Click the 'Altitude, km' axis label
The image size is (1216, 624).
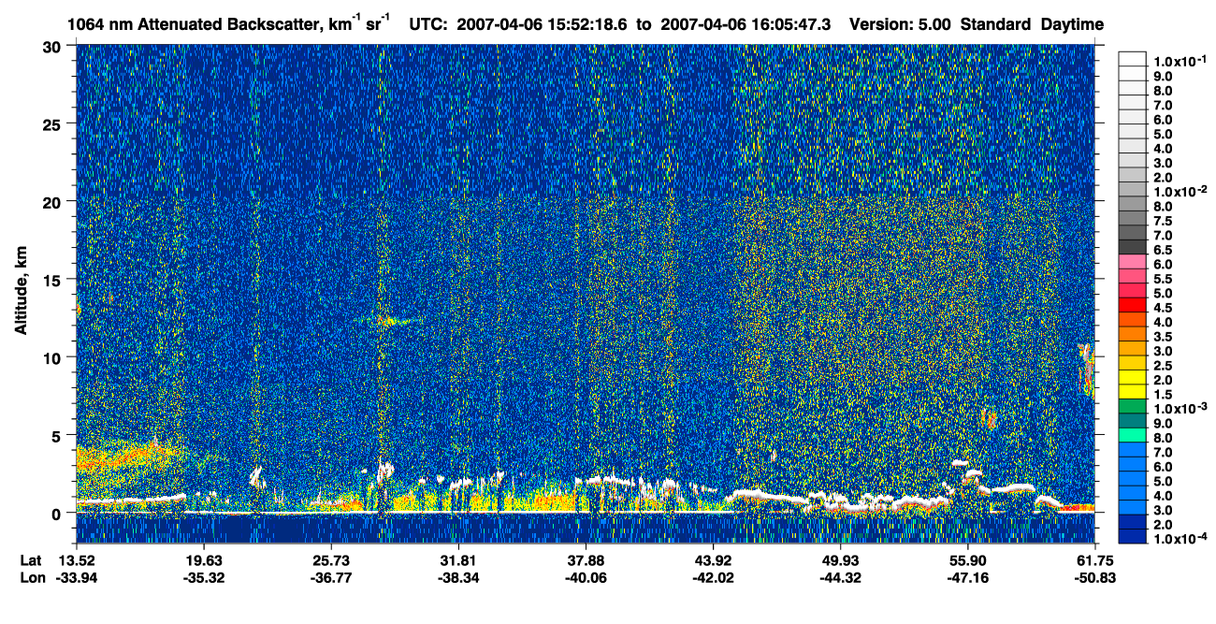(21, 293)
